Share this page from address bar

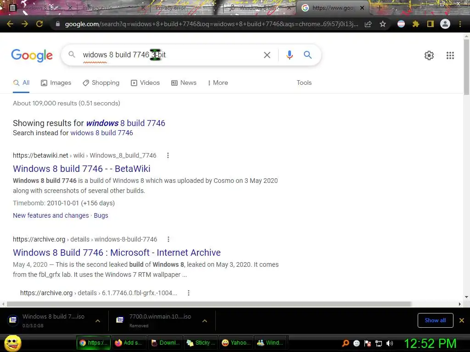click(x=368, y=24)
